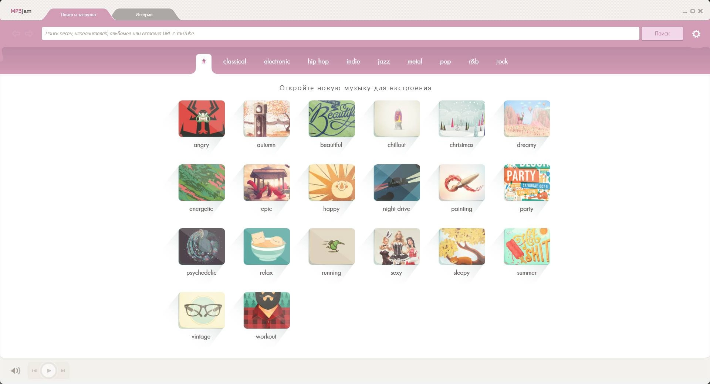The height and width of the screenshot is (384, 710).
Task: Choose the jazz genre link
Action: tap(384, 62)
